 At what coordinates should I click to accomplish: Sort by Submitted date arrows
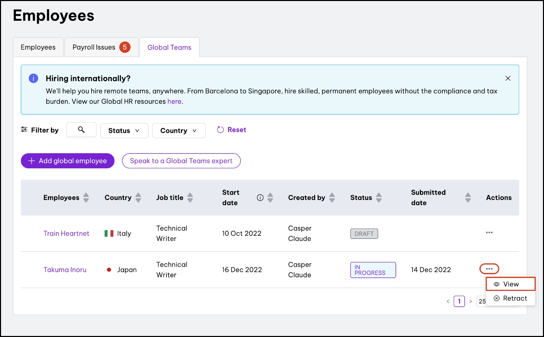click(x=468, y=198)
